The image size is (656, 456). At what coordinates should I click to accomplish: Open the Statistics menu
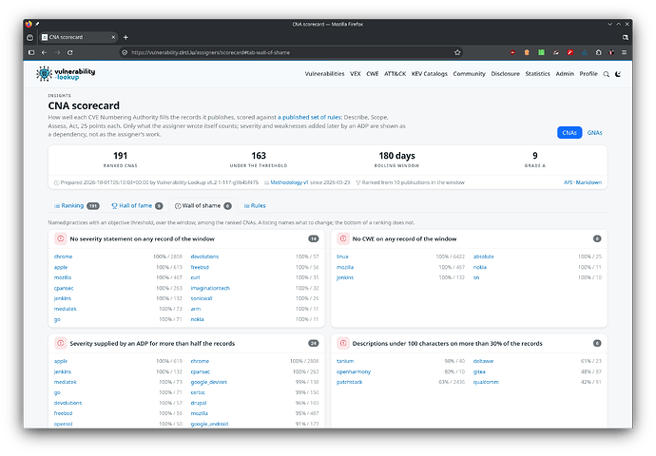pos(537,73)
